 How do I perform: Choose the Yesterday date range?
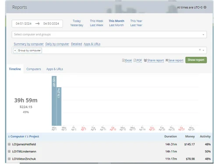(77, 25)
